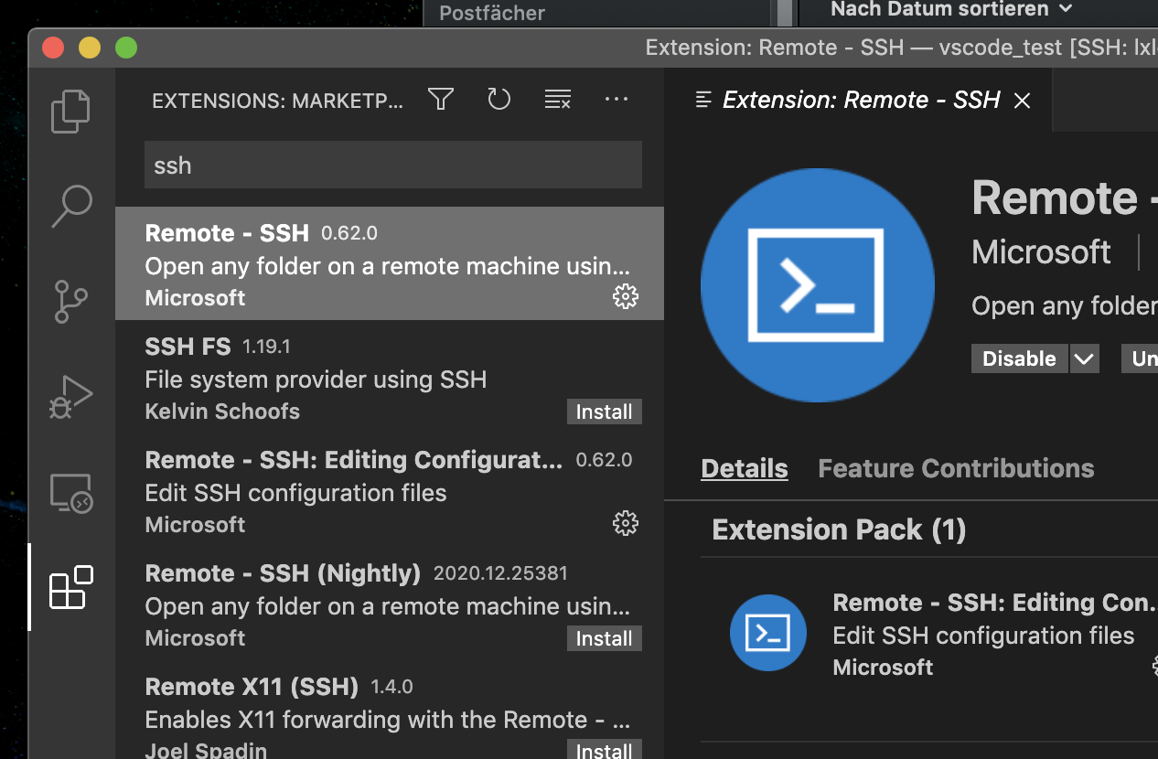1158x759 pixels.
Task: Install the SSH FS extension
Action: tap(604, 412)
